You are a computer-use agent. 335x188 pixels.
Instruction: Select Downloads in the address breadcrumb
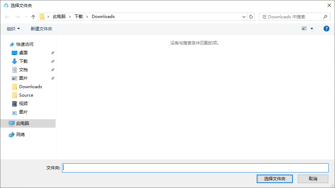pyautogui.click(x=103, y=17)
